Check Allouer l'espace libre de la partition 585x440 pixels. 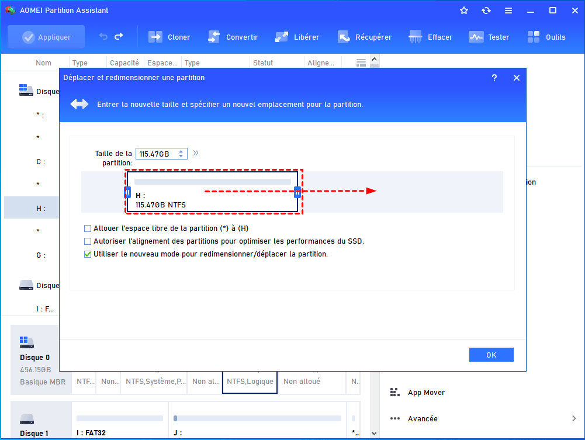pyautogui.click(x=88, y=228)
